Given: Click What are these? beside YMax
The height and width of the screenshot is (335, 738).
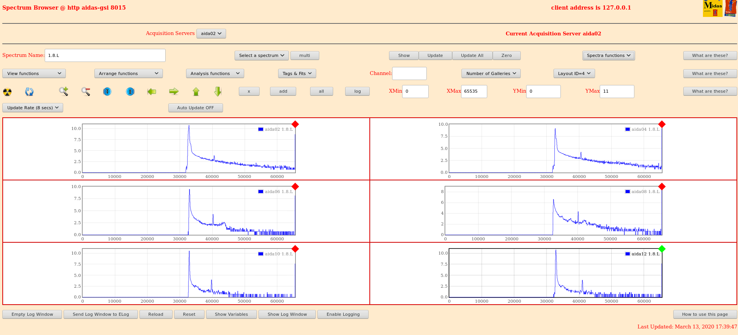Looking at the screenshot, I should [710, 92].
